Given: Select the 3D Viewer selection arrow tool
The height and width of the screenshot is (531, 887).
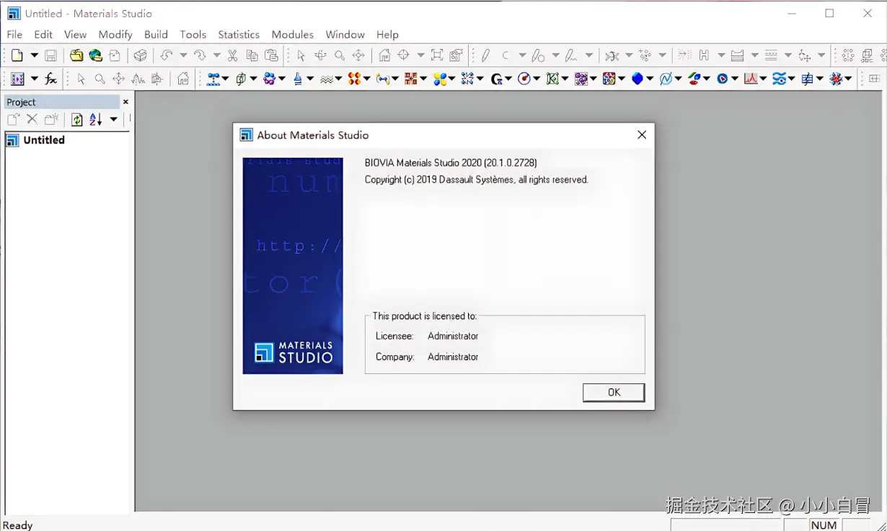Looking at the screenshot, I should click(x=301, y=55).
